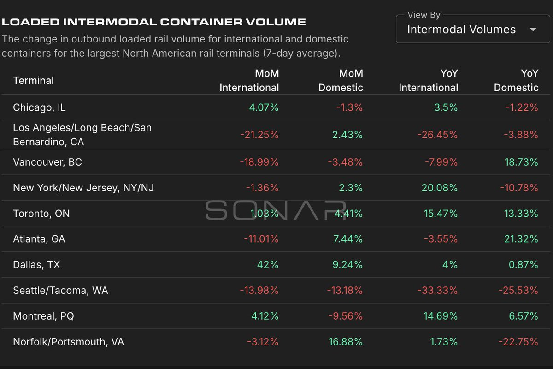
Task: Click the SONAR watermark logo
Action: 275,210
